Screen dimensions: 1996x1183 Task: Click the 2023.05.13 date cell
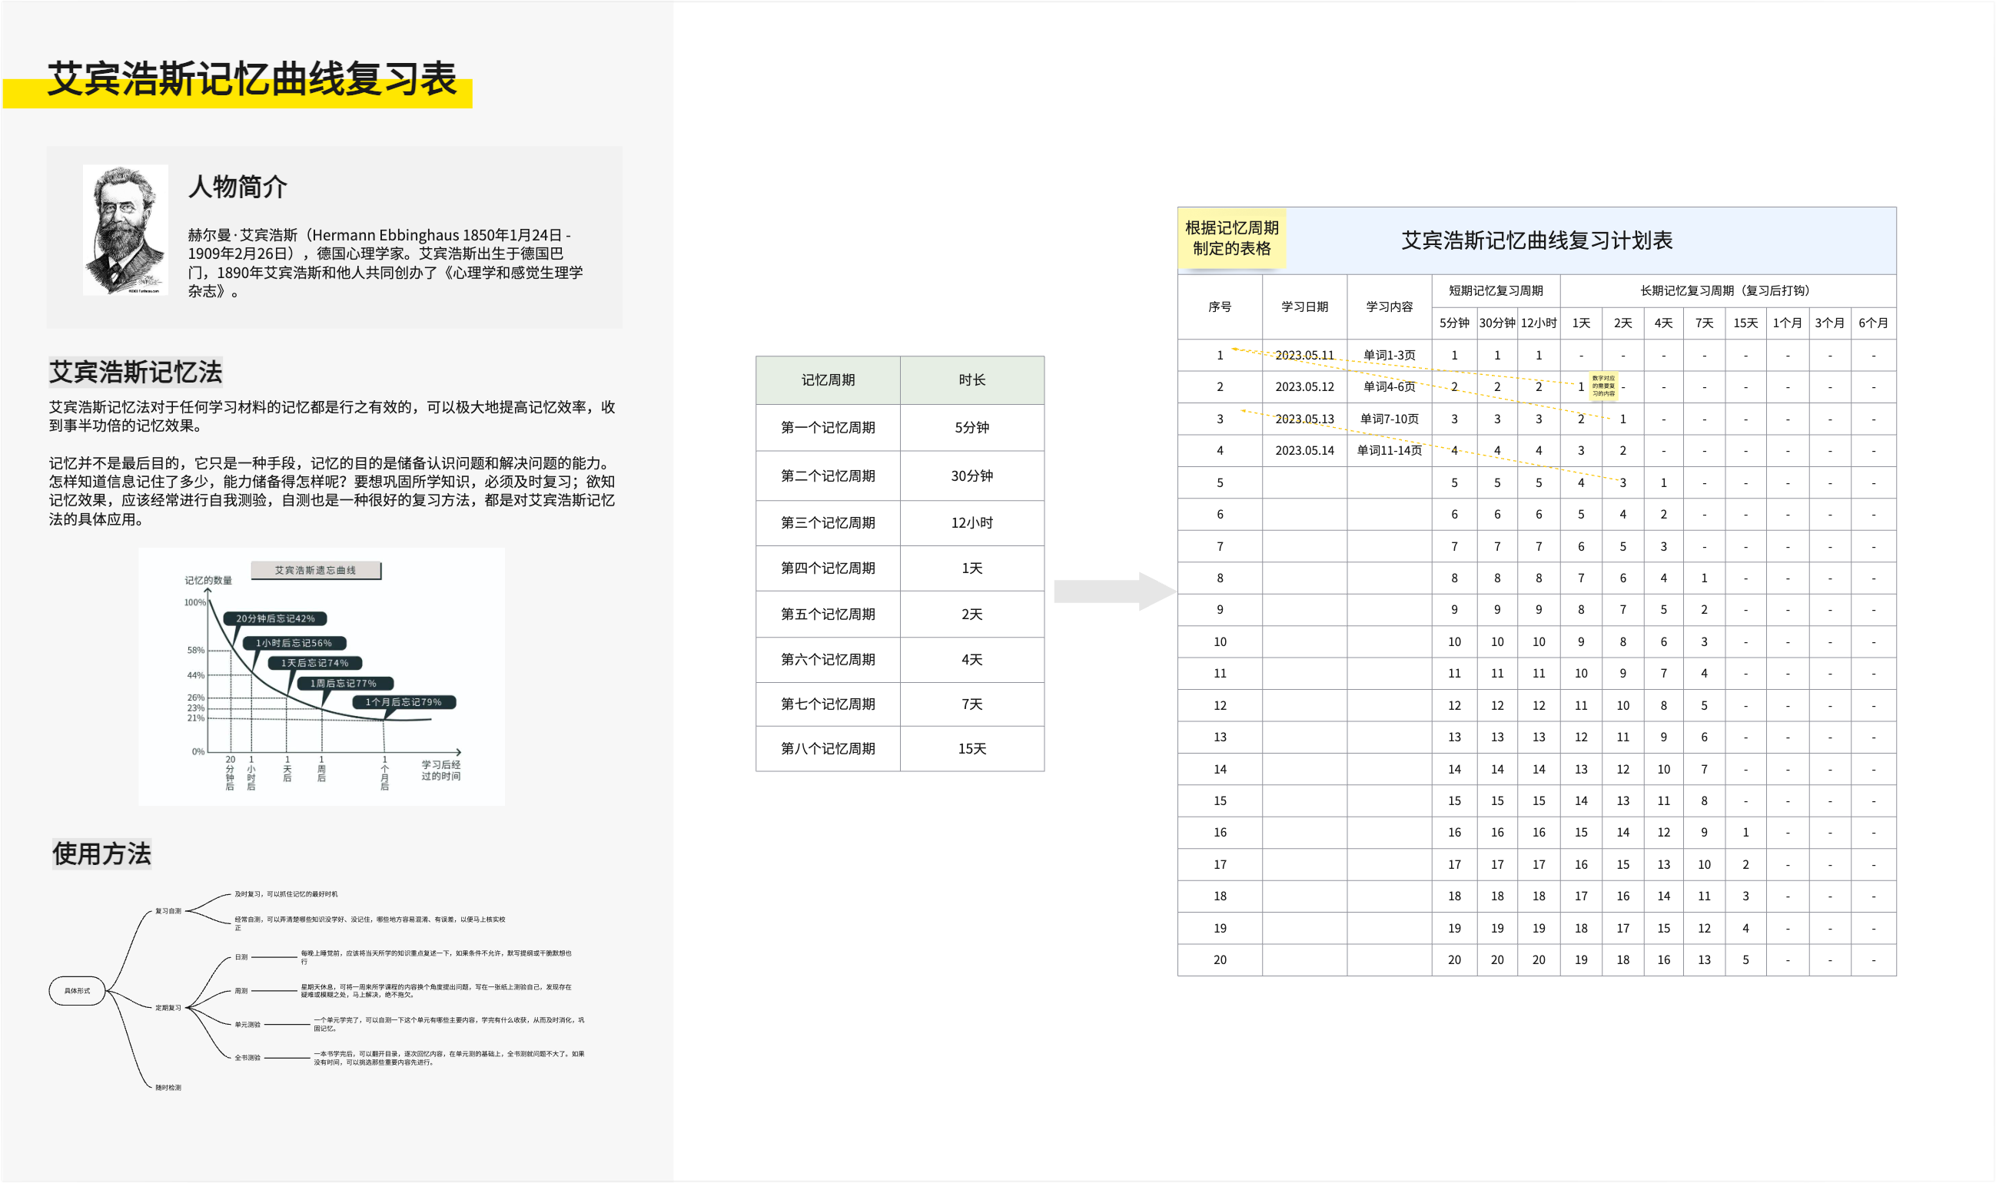pos(1304,419)
